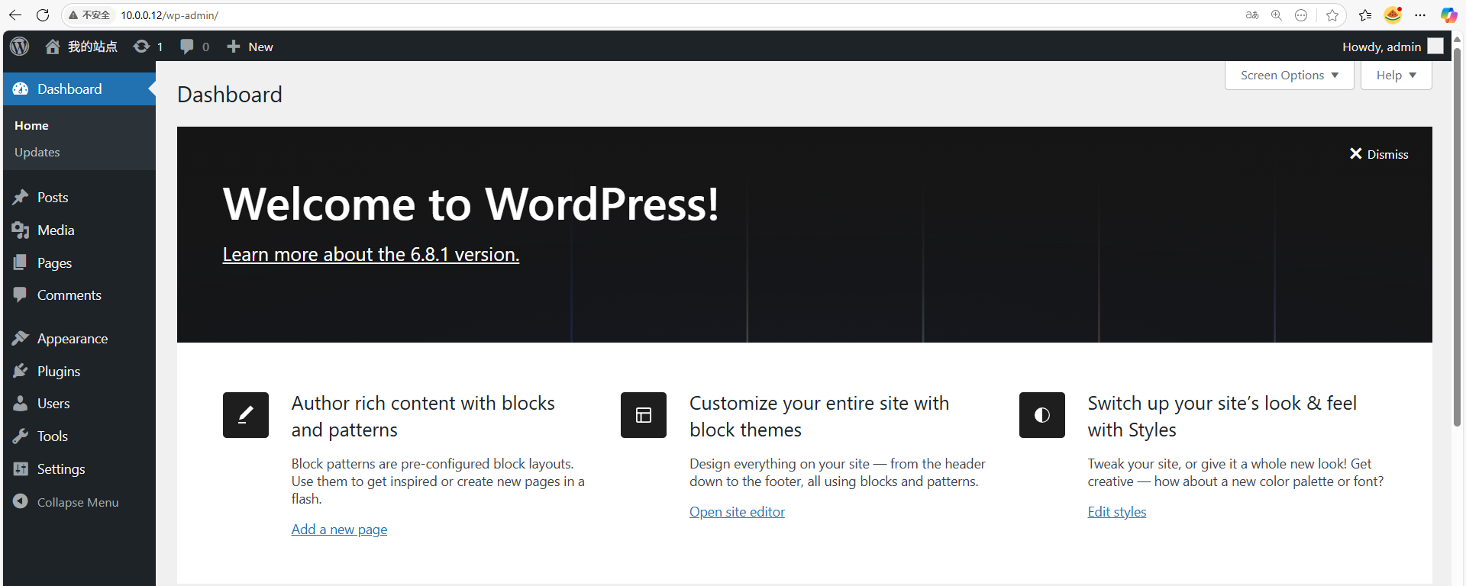Click the Tools wrench icon
The image size is (1466, 586).
21,436
